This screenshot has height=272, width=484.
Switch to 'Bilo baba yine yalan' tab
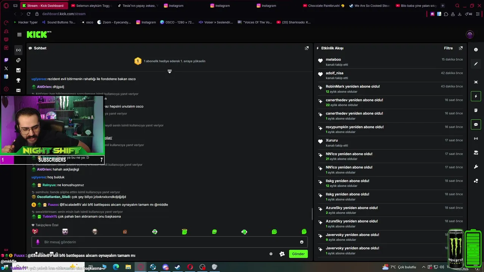(x=416, y=6)
